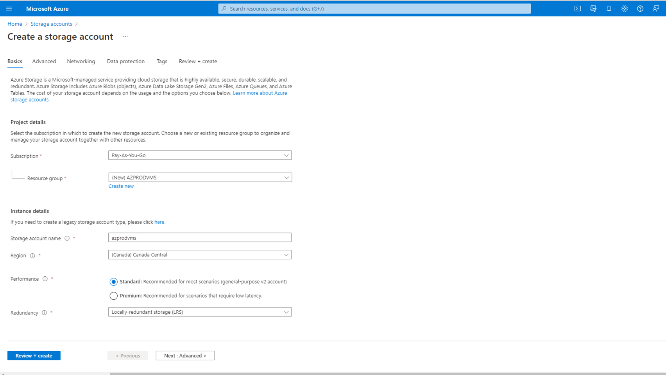Open the Redundancy dropdown
Image resolution: width=666 pixels, height=375 pixels.
tap(200, 312)
